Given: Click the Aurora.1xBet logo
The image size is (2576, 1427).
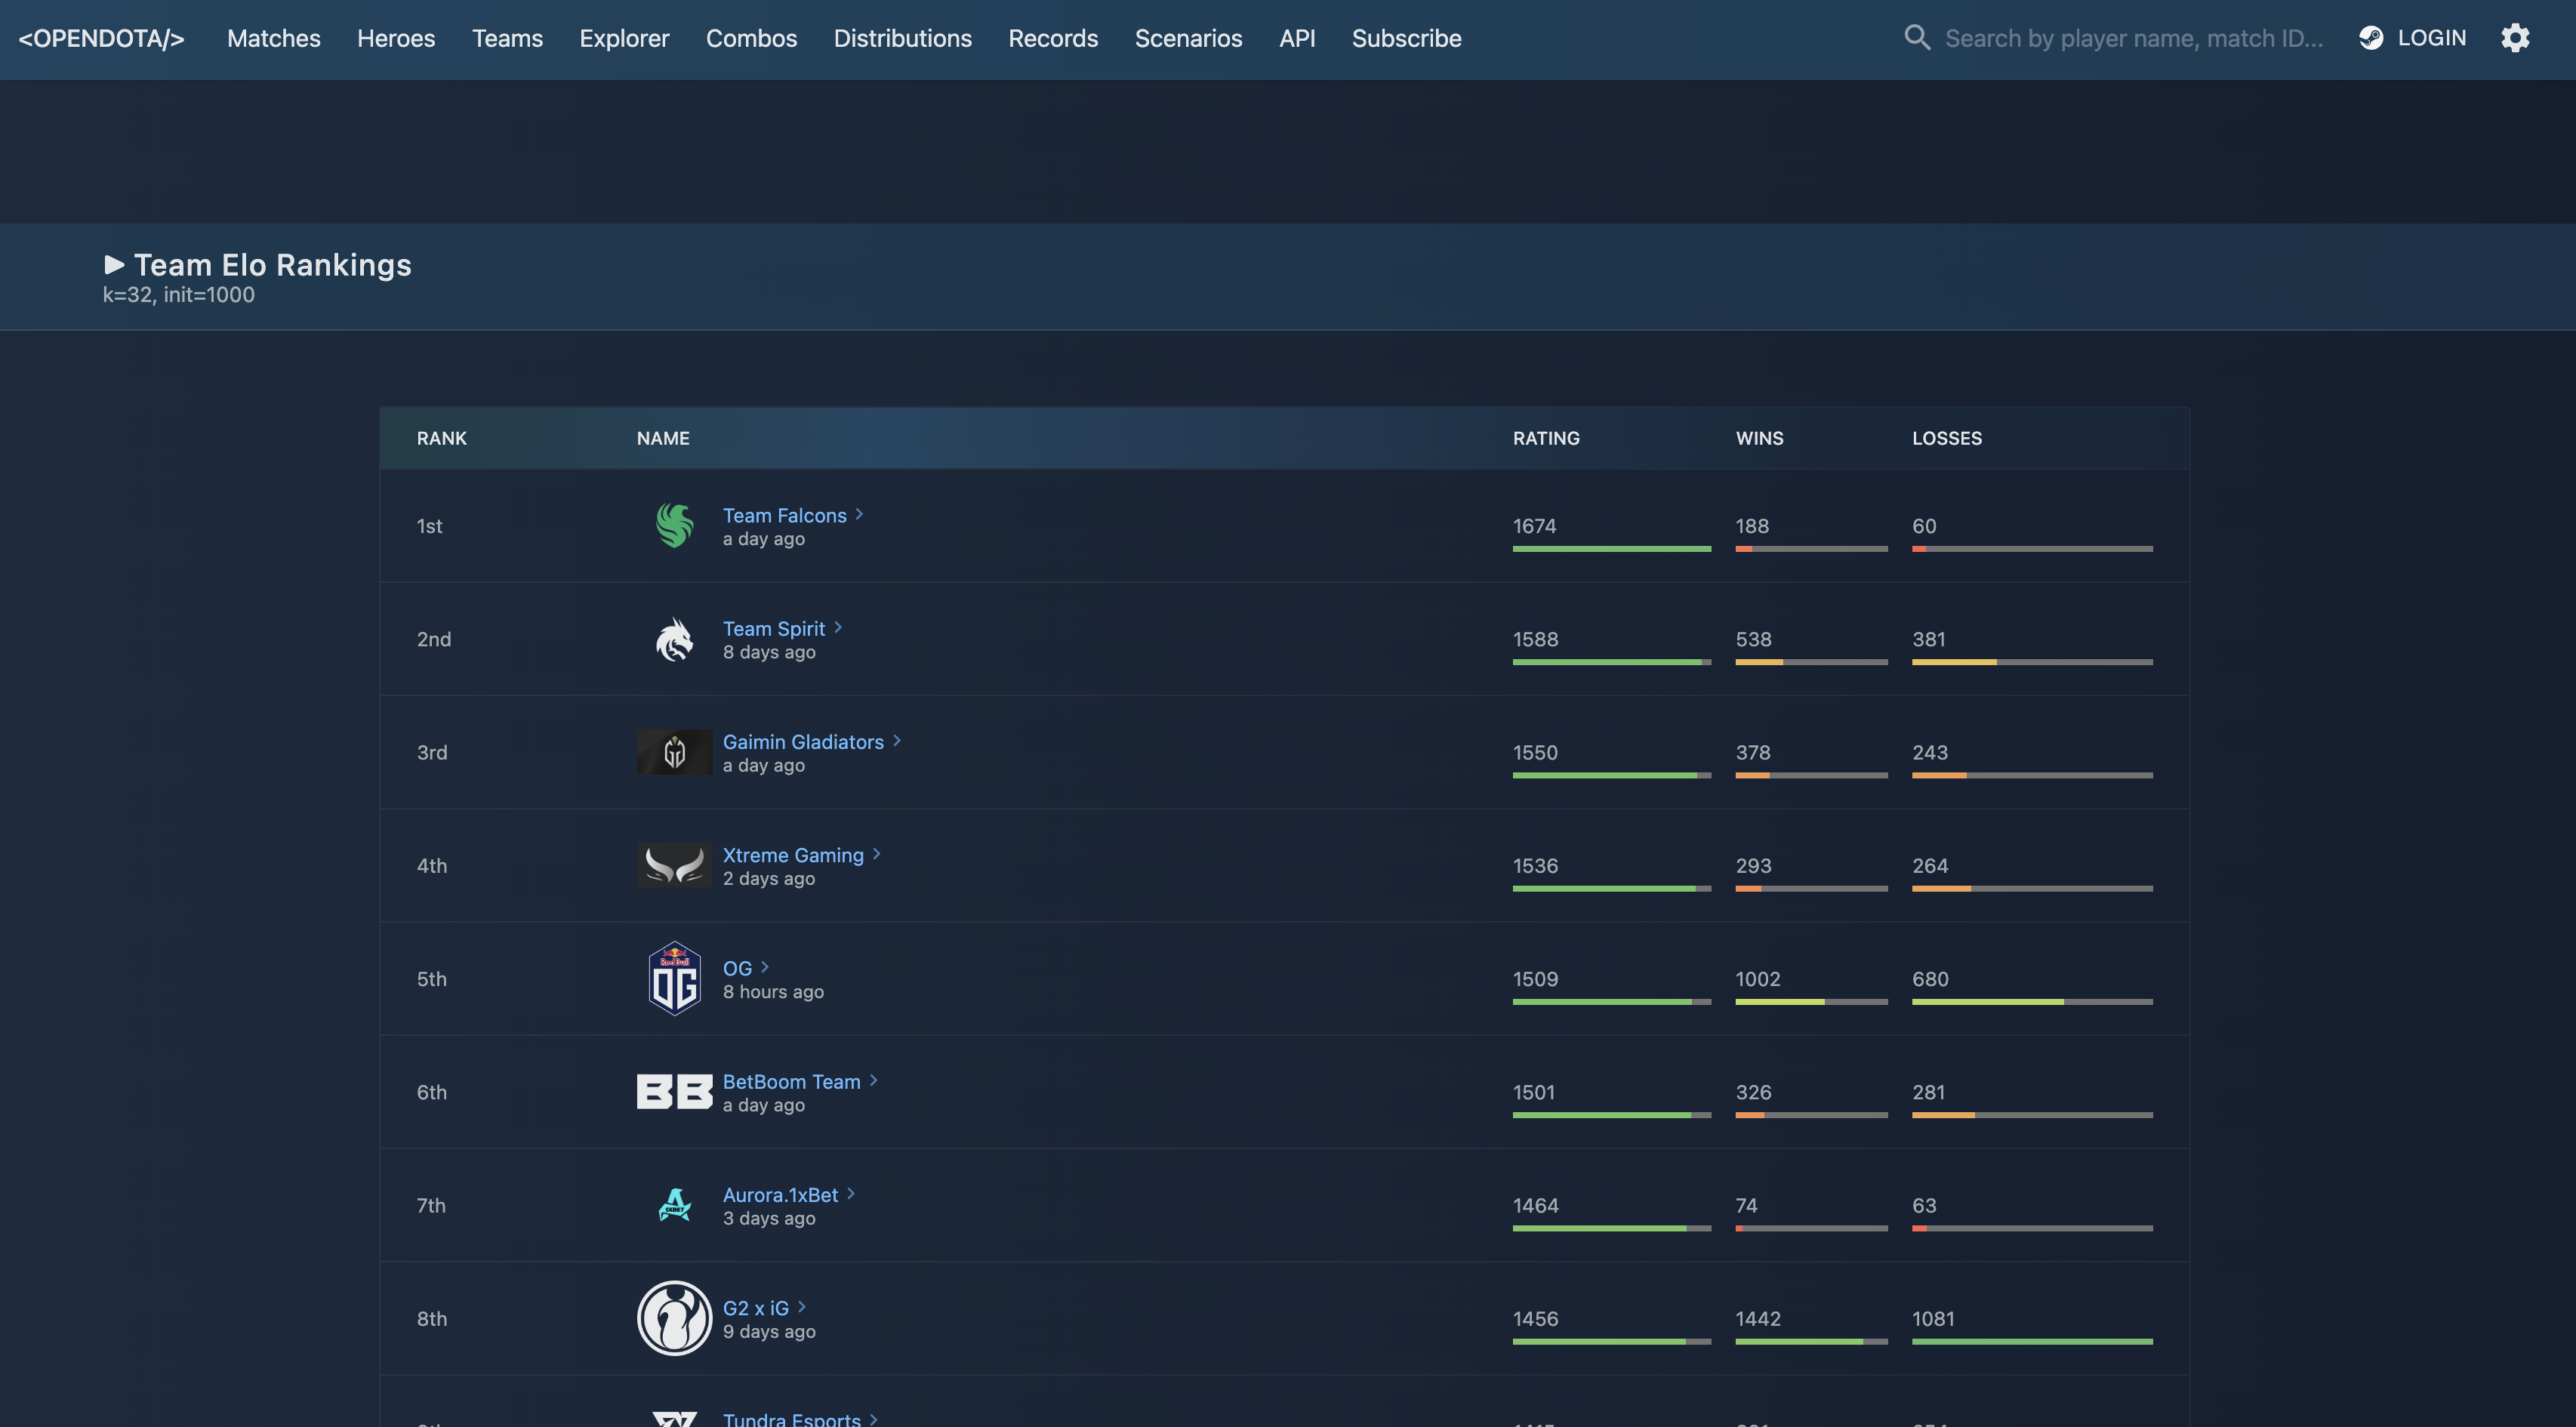Looking at the screenshot, I should pos(675,1205).
